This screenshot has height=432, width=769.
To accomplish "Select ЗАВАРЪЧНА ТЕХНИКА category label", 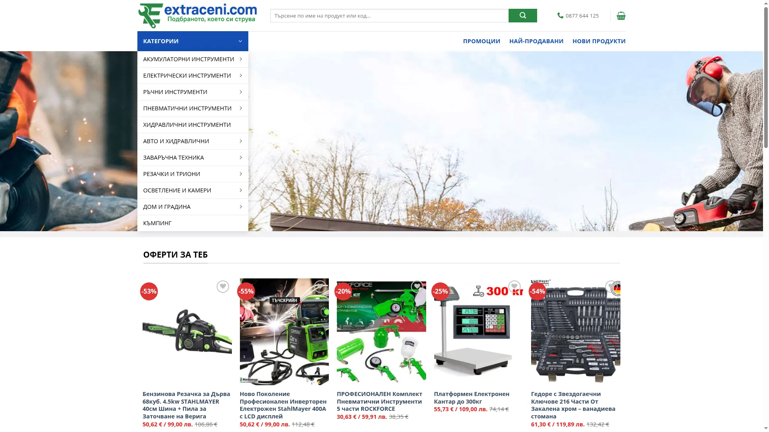I will coord(173,158).
